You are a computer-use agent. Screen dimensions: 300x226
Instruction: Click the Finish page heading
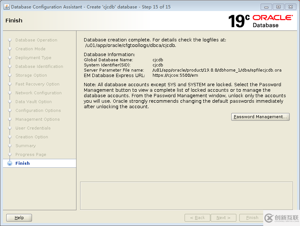click(14, 21)
